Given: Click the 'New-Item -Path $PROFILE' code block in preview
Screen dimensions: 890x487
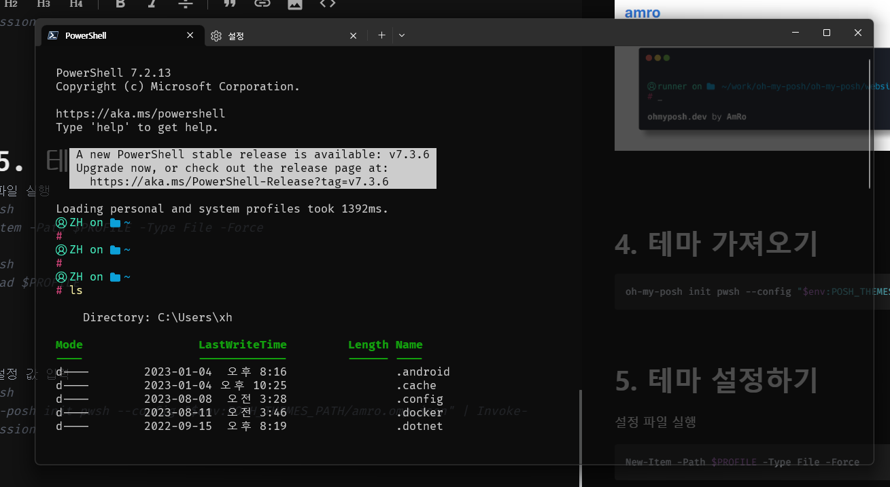Looking at the screenshot, I should point(752,462).
